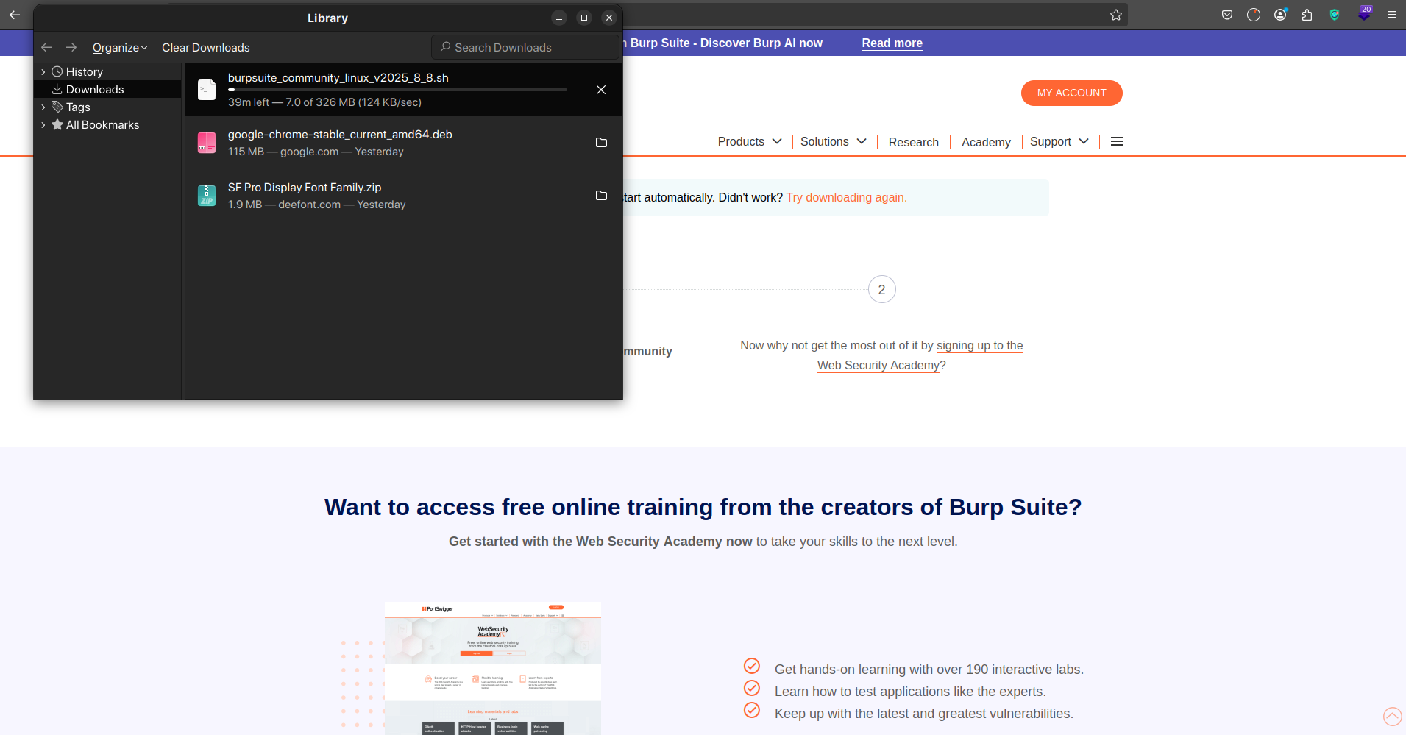Image resolution: width=1406 pixels, height=735 pixels.
Task: Show google-chrome deb file in folder
Action: tap(601, 143)
